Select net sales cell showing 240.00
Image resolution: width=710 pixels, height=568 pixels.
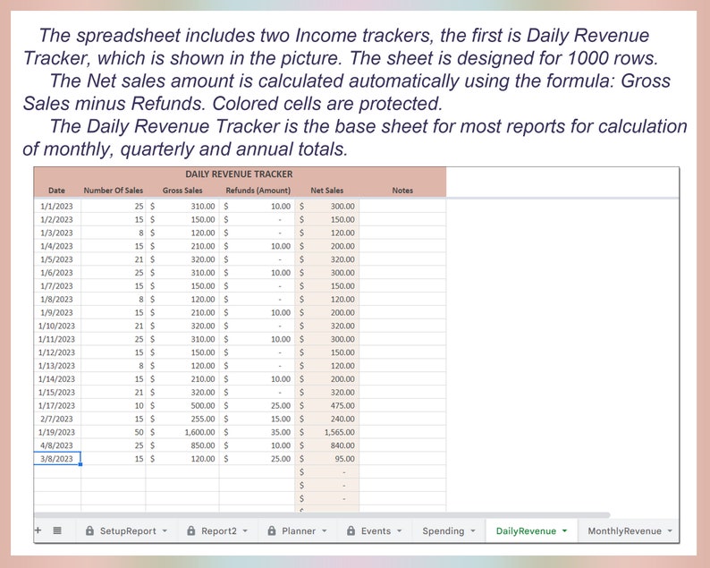(327, 419)
